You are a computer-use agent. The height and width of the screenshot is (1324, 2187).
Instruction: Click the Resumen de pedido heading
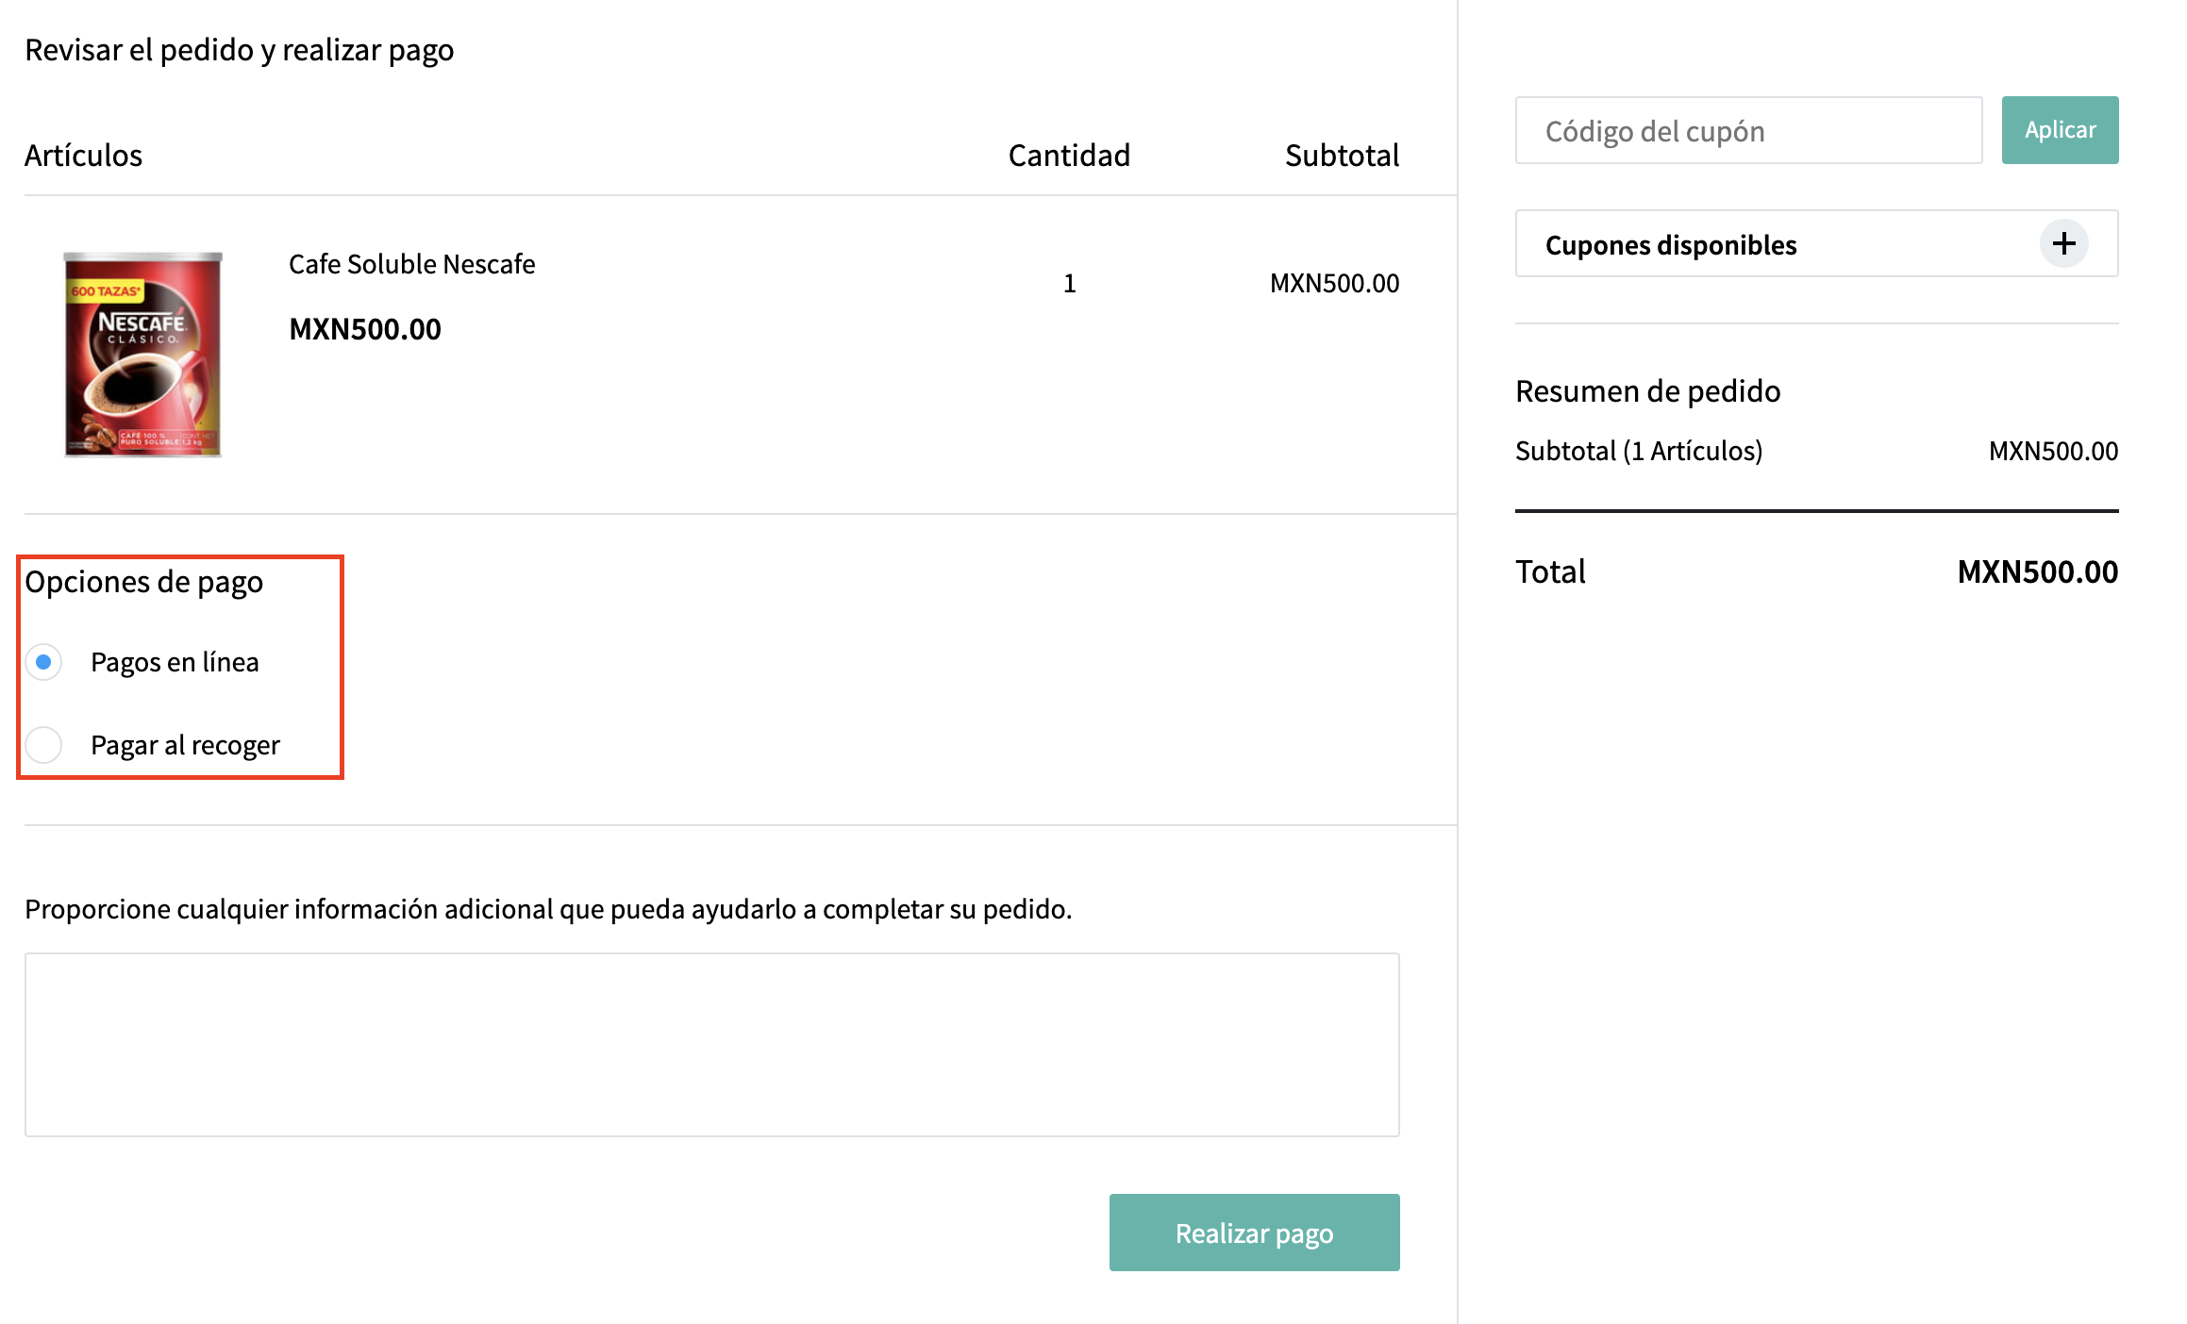pos(1647,390)
